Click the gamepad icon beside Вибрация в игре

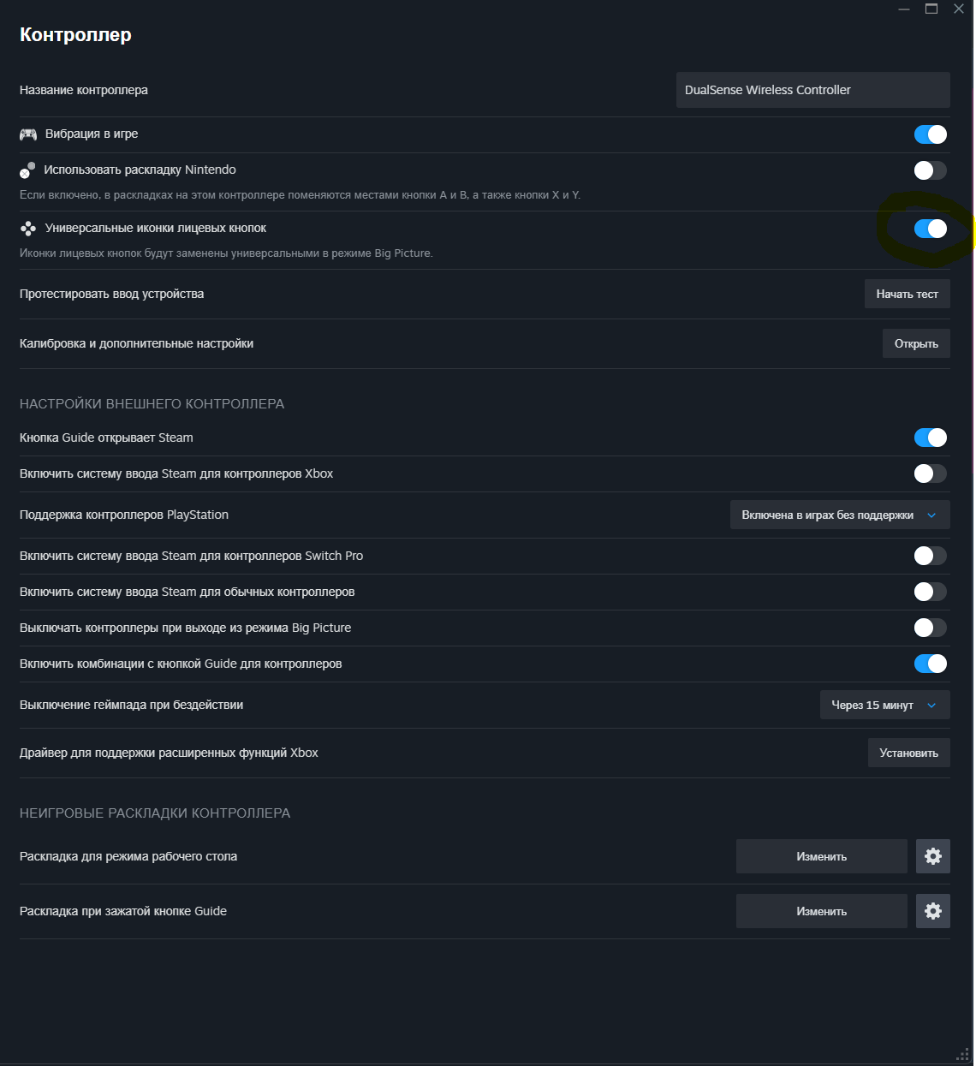point(28,134)
